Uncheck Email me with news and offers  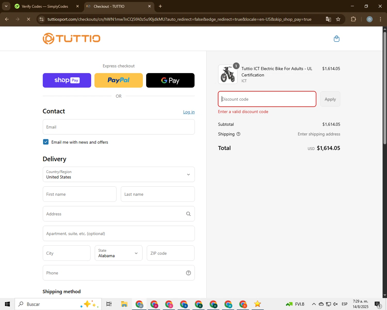tap(46, 142)
